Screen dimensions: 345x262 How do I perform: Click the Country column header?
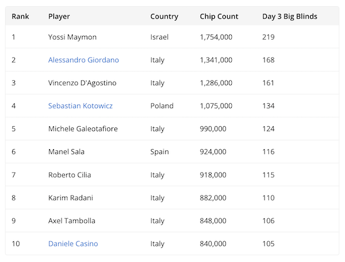point(164,17)
